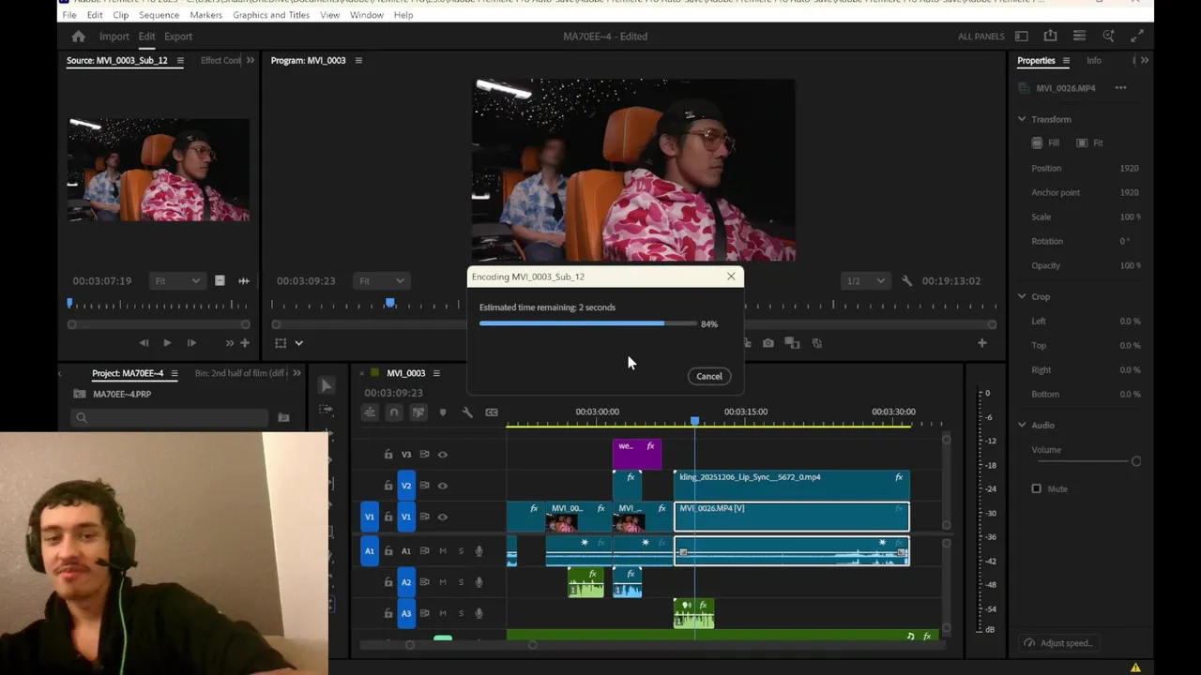Close the Encoding MVI_0003_Sub_12 dialog
Viewport: 1201px width, 675px height.
[x=731, y=277]
